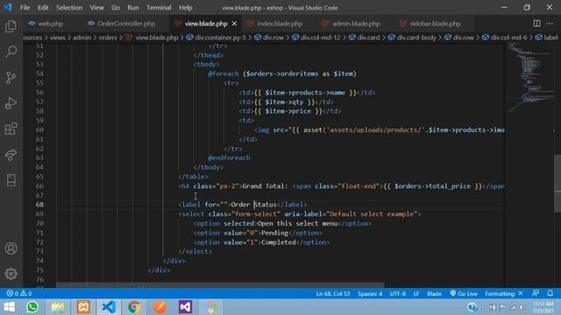561x315 pixels.
Task: Switch to the sidebar.blade.php tab
Action: [435, 24]
